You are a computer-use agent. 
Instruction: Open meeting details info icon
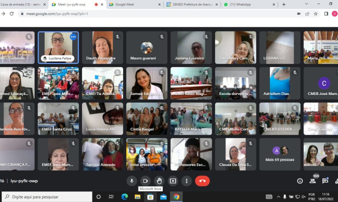(300, 181)
